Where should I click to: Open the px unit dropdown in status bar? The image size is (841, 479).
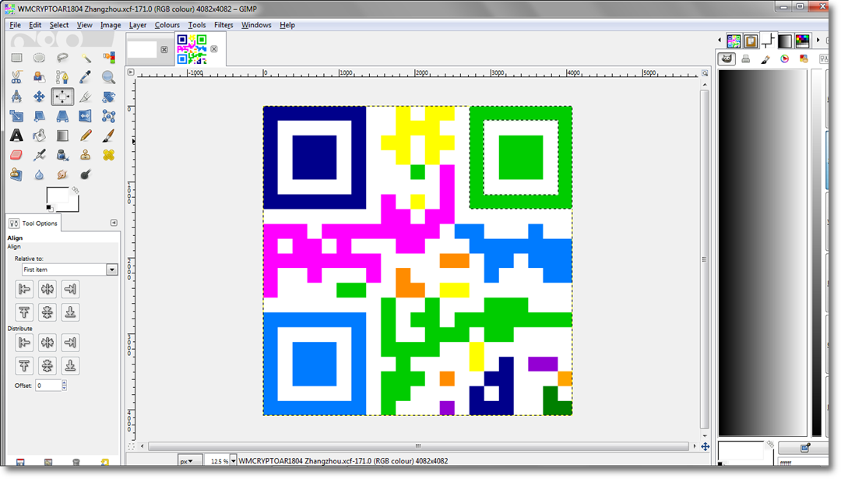(190, 461)
